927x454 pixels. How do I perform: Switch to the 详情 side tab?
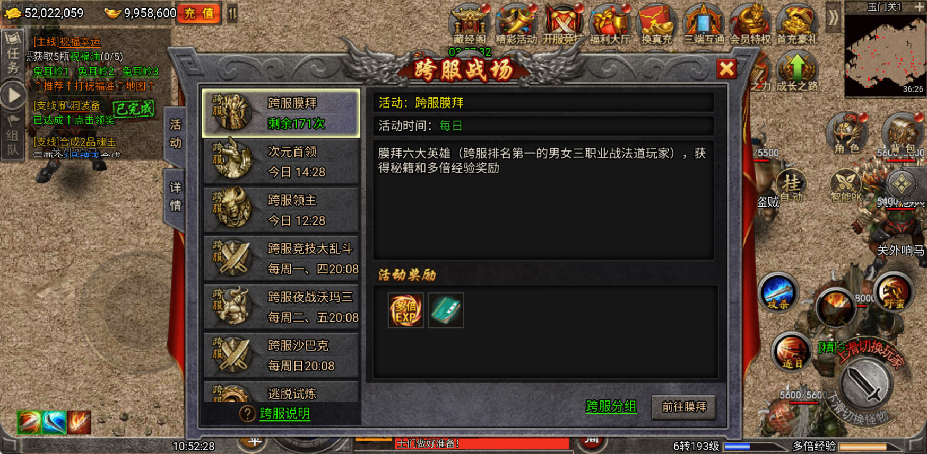(176, 197)
